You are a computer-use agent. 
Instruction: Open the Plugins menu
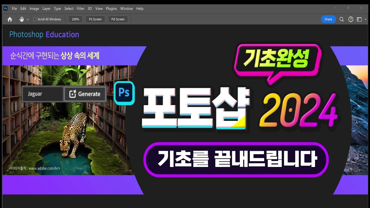click(111, 9)
